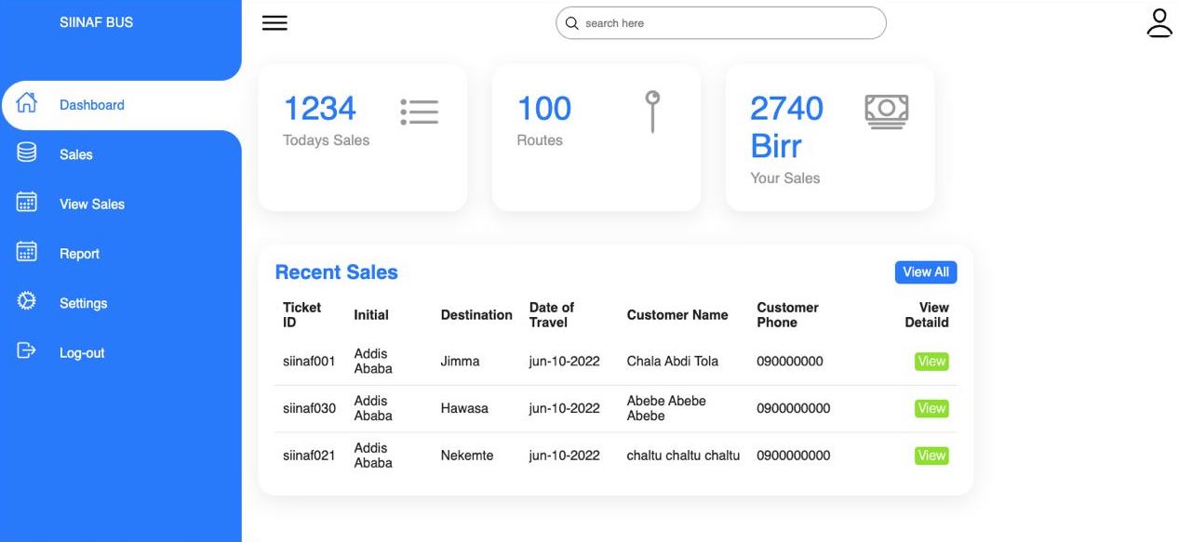
Task: Click View for ticket siinaf001
Action: 931,361
